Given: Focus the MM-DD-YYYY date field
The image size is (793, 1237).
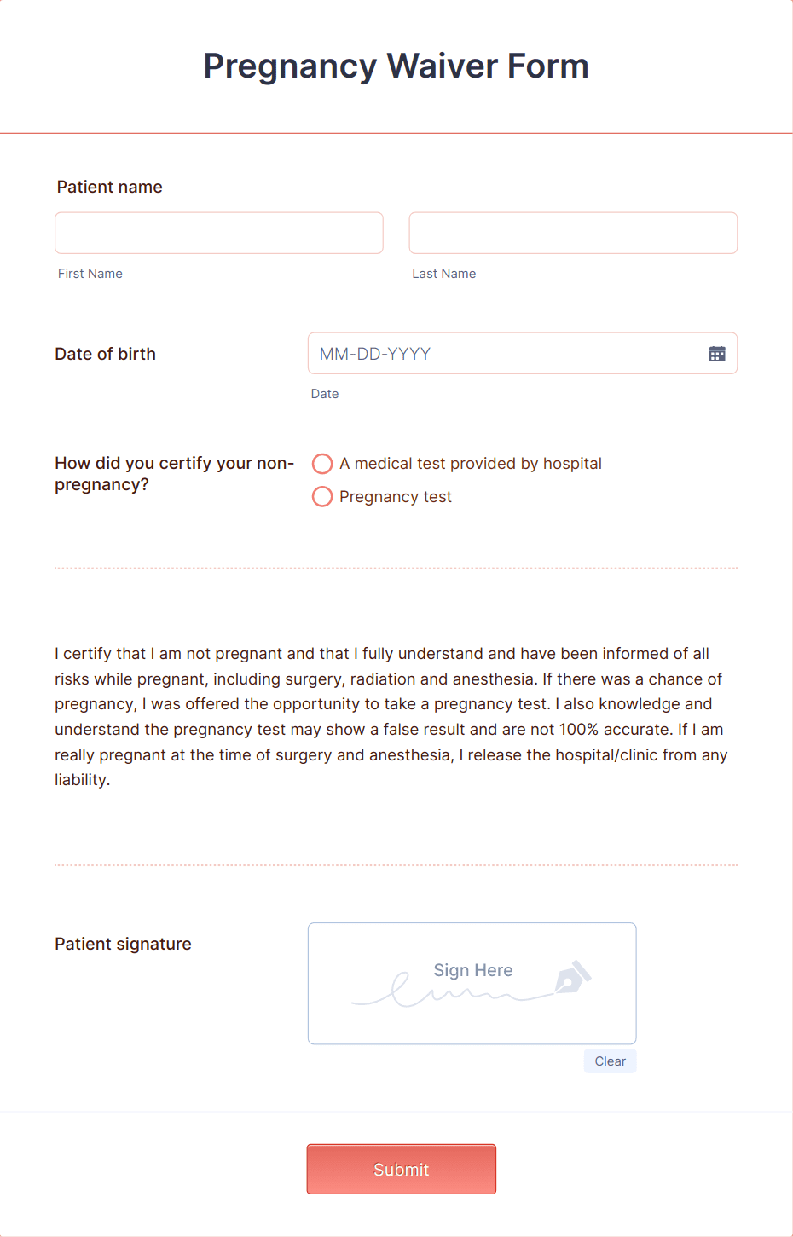Looking at the screenshot, I should click(x=503, y=353).
